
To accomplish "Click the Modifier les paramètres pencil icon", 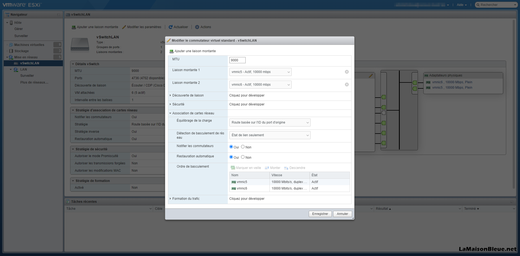I will coord(124,27).
